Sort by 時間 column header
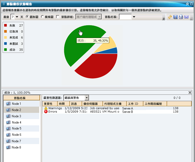The height and width of the screenshot is (162, 195). [64, 104]
